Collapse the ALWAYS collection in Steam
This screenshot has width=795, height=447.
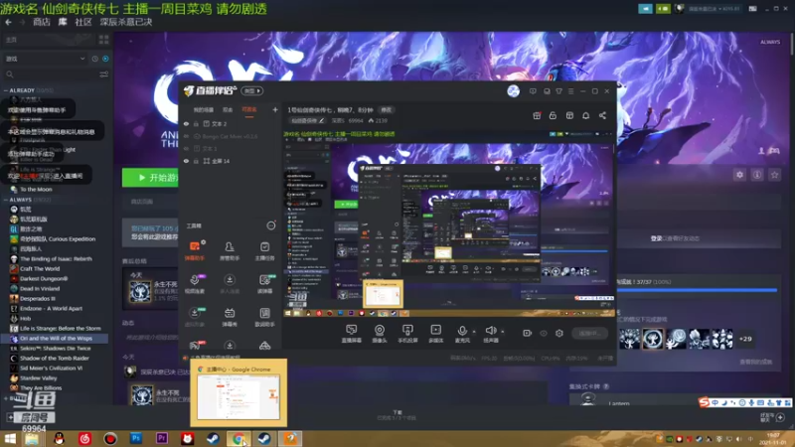point(6,200)
